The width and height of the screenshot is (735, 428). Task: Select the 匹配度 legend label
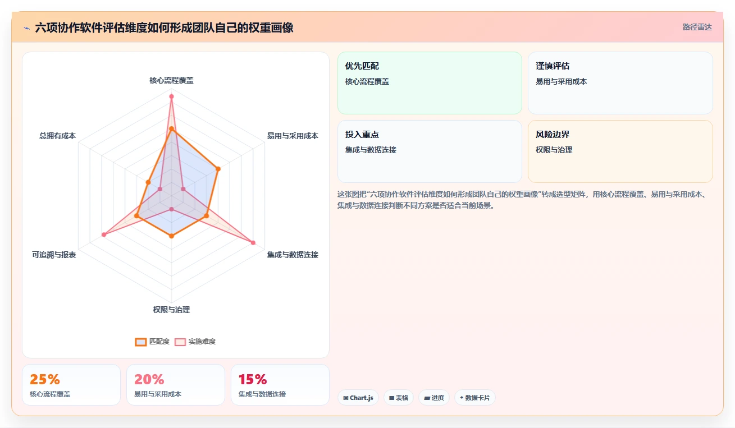point(159,342)
